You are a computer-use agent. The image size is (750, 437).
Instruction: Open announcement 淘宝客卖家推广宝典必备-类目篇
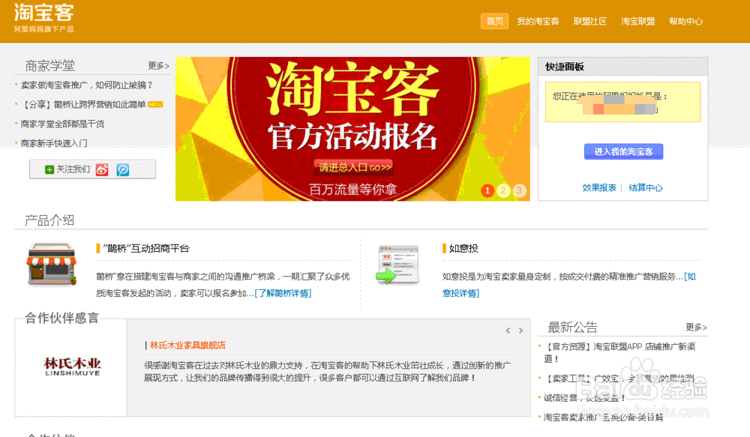click(x=603, y=418)
